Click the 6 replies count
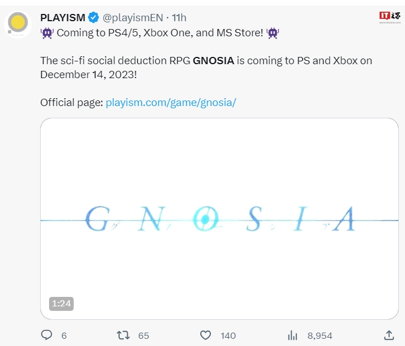Screen dimensions: 405x346 pyautogui.click(x=64, y=335)
